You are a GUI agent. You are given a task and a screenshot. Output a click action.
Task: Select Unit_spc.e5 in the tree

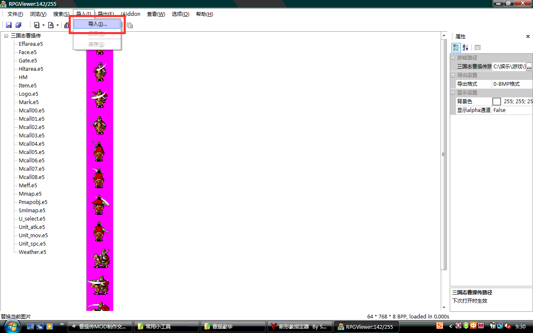[x=32, y=244]
